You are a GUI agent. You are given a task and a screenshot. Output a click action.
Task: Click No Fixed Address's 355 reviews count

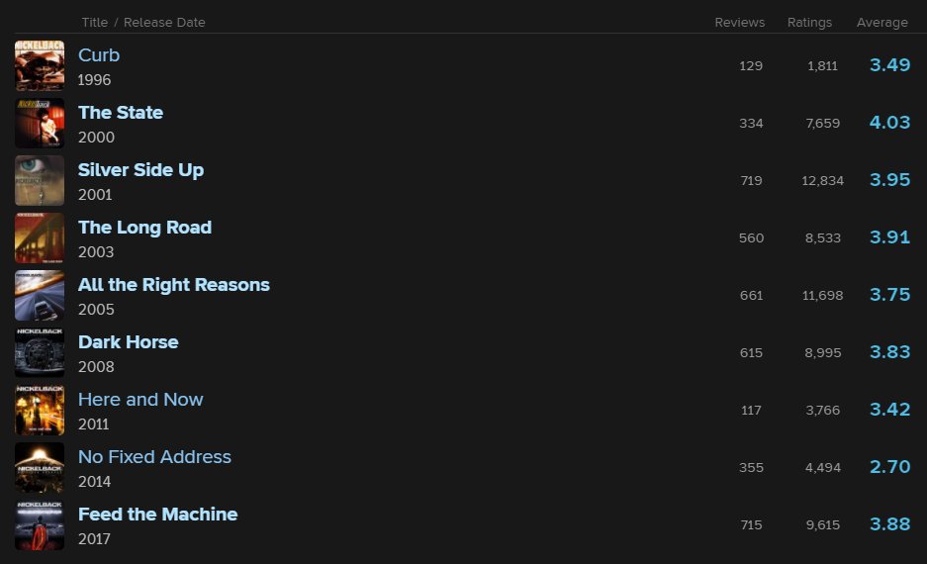click(751, 467)
